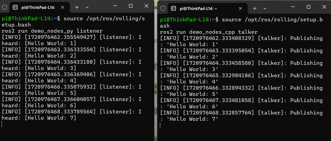Open a new tab in the talker terminal
Image resolution: width=331 pixels, height=141 pixels.
255,8
